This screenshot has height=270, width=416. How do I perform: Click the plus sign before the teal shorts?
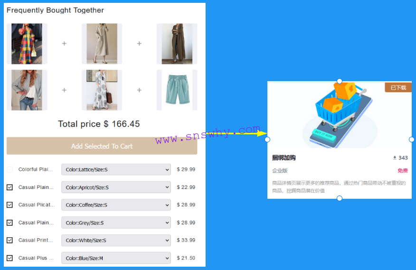coord(139,90)
